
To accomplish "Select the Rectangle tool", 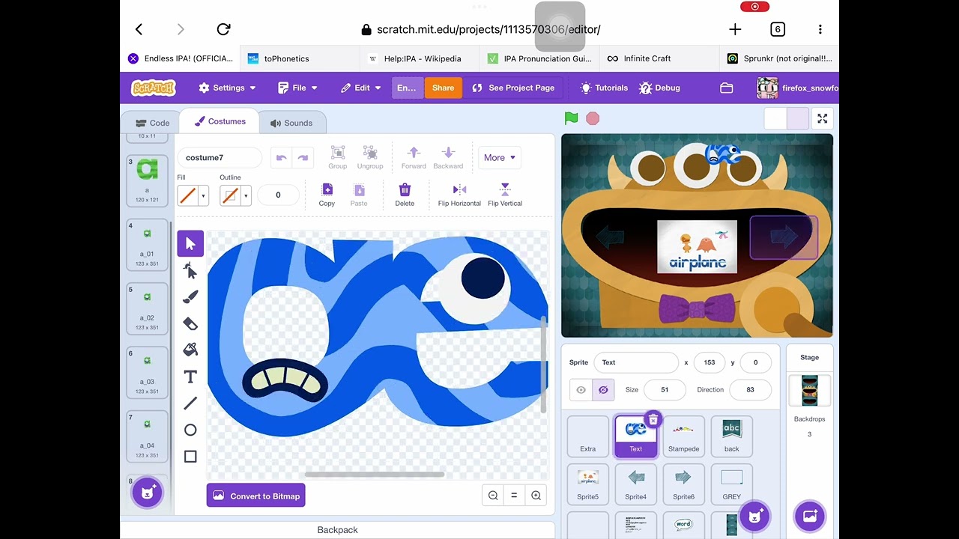I will click(190, 457).
